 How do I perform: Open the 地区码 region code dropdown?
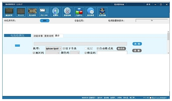tap(53, 53)
